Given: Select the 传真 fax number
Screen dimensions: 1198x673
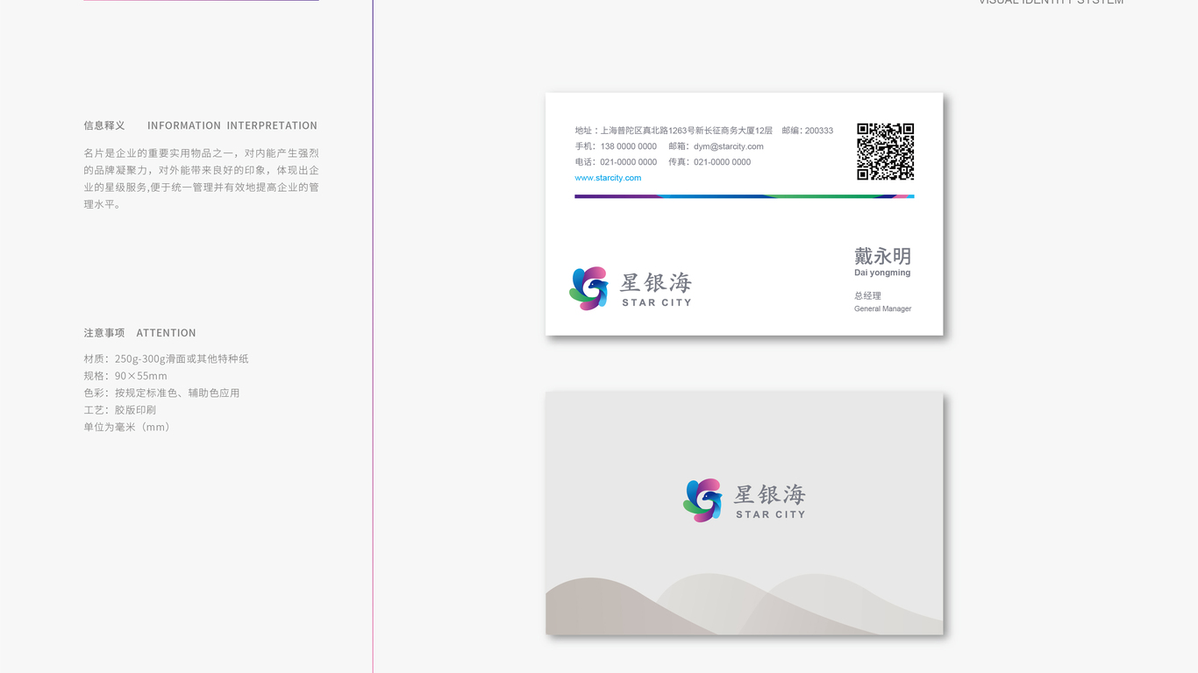Looking at the screenshot, I should click(x=723, y=162).
